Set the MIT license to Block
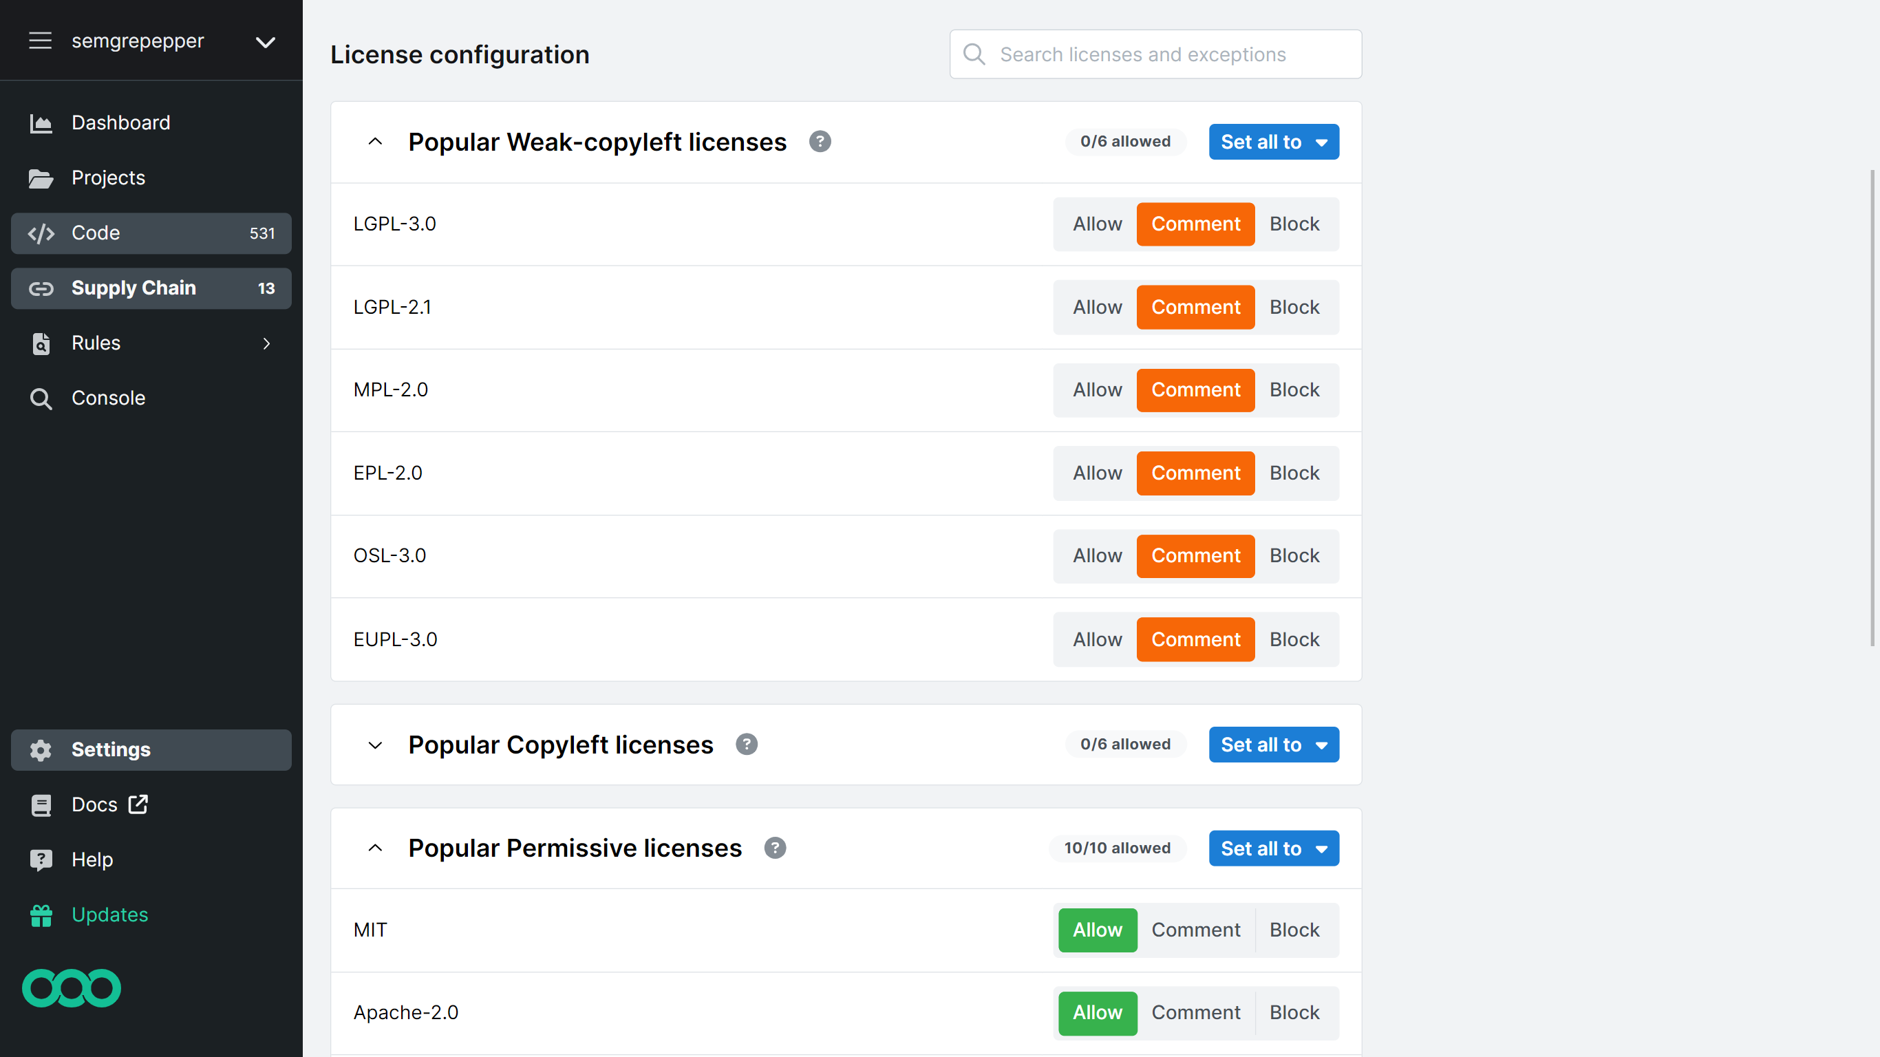The width and height of the screenshot is (1880, 1057). (1294, 930)
